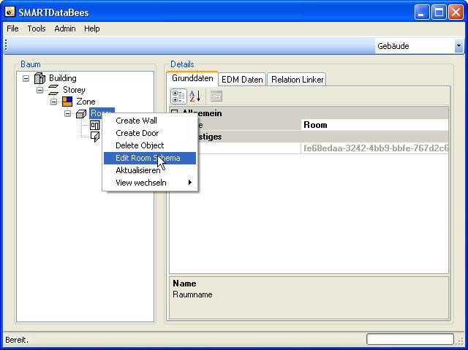This screenshot has height=350, width=468.
Task: Collapse the Building tree node
Action: click(x=26, y=78)
